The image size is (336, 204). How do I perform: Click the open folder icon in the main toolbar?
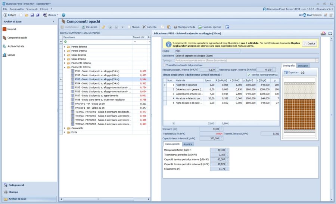click(x=27, y=15)
